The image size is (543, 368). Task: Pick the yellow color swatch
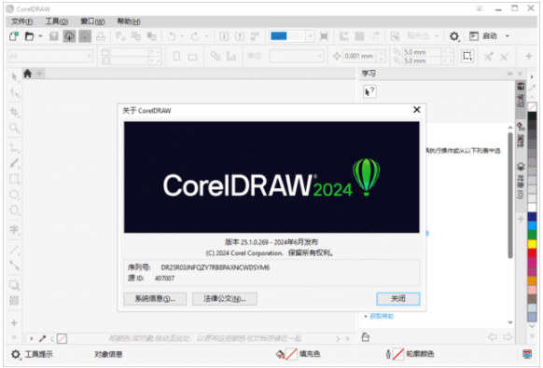tap(532, 244)
